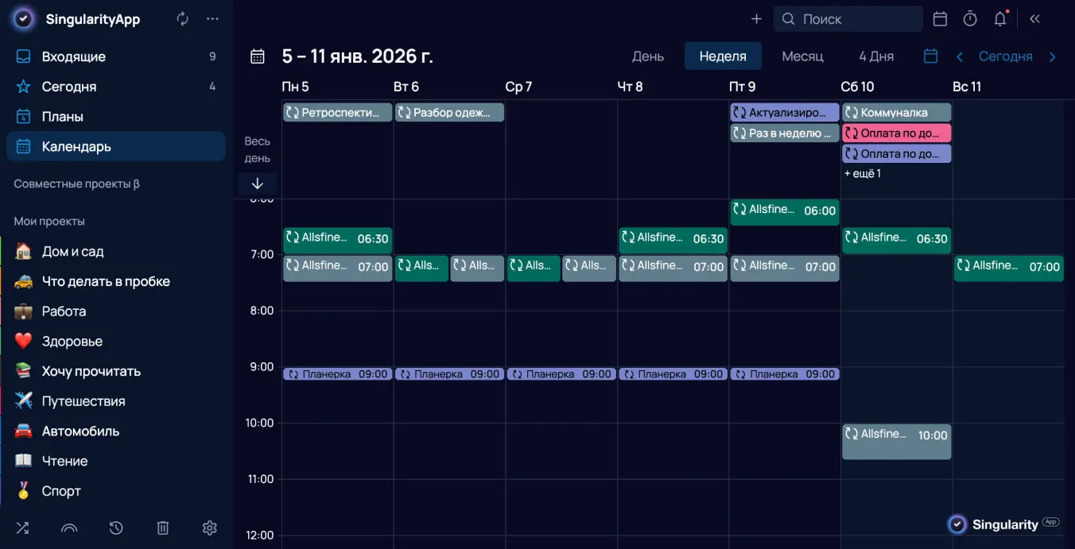Screen dimensions: 1075x549
Task: Check notifications via the bell icon
Action: [999, 17]
